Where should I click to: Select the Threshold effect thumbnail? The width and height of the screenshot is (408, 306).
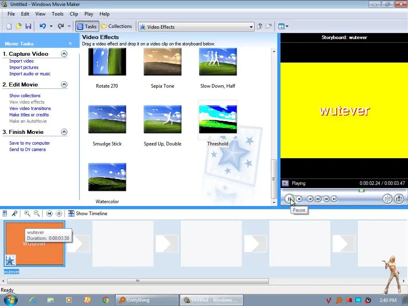click(218, 119)
